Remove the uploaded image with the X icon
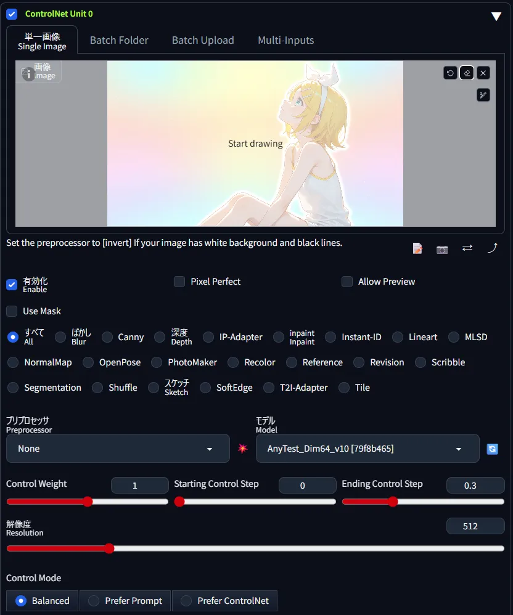Screen dimensions: 513x615 (x=483, y=73)
